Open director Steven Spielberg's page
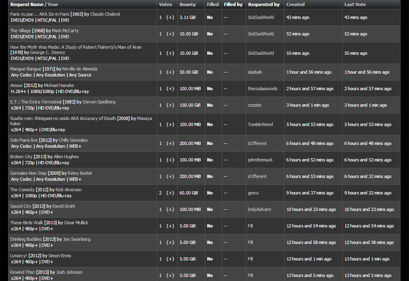Screen dimensions: 409x281 (99, 102)
